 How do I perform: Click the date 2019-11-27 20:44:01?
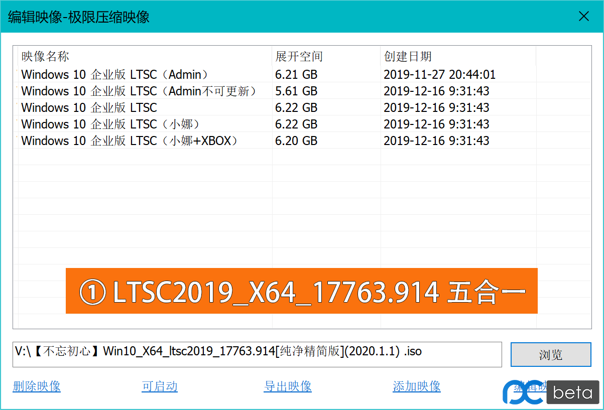440,74
